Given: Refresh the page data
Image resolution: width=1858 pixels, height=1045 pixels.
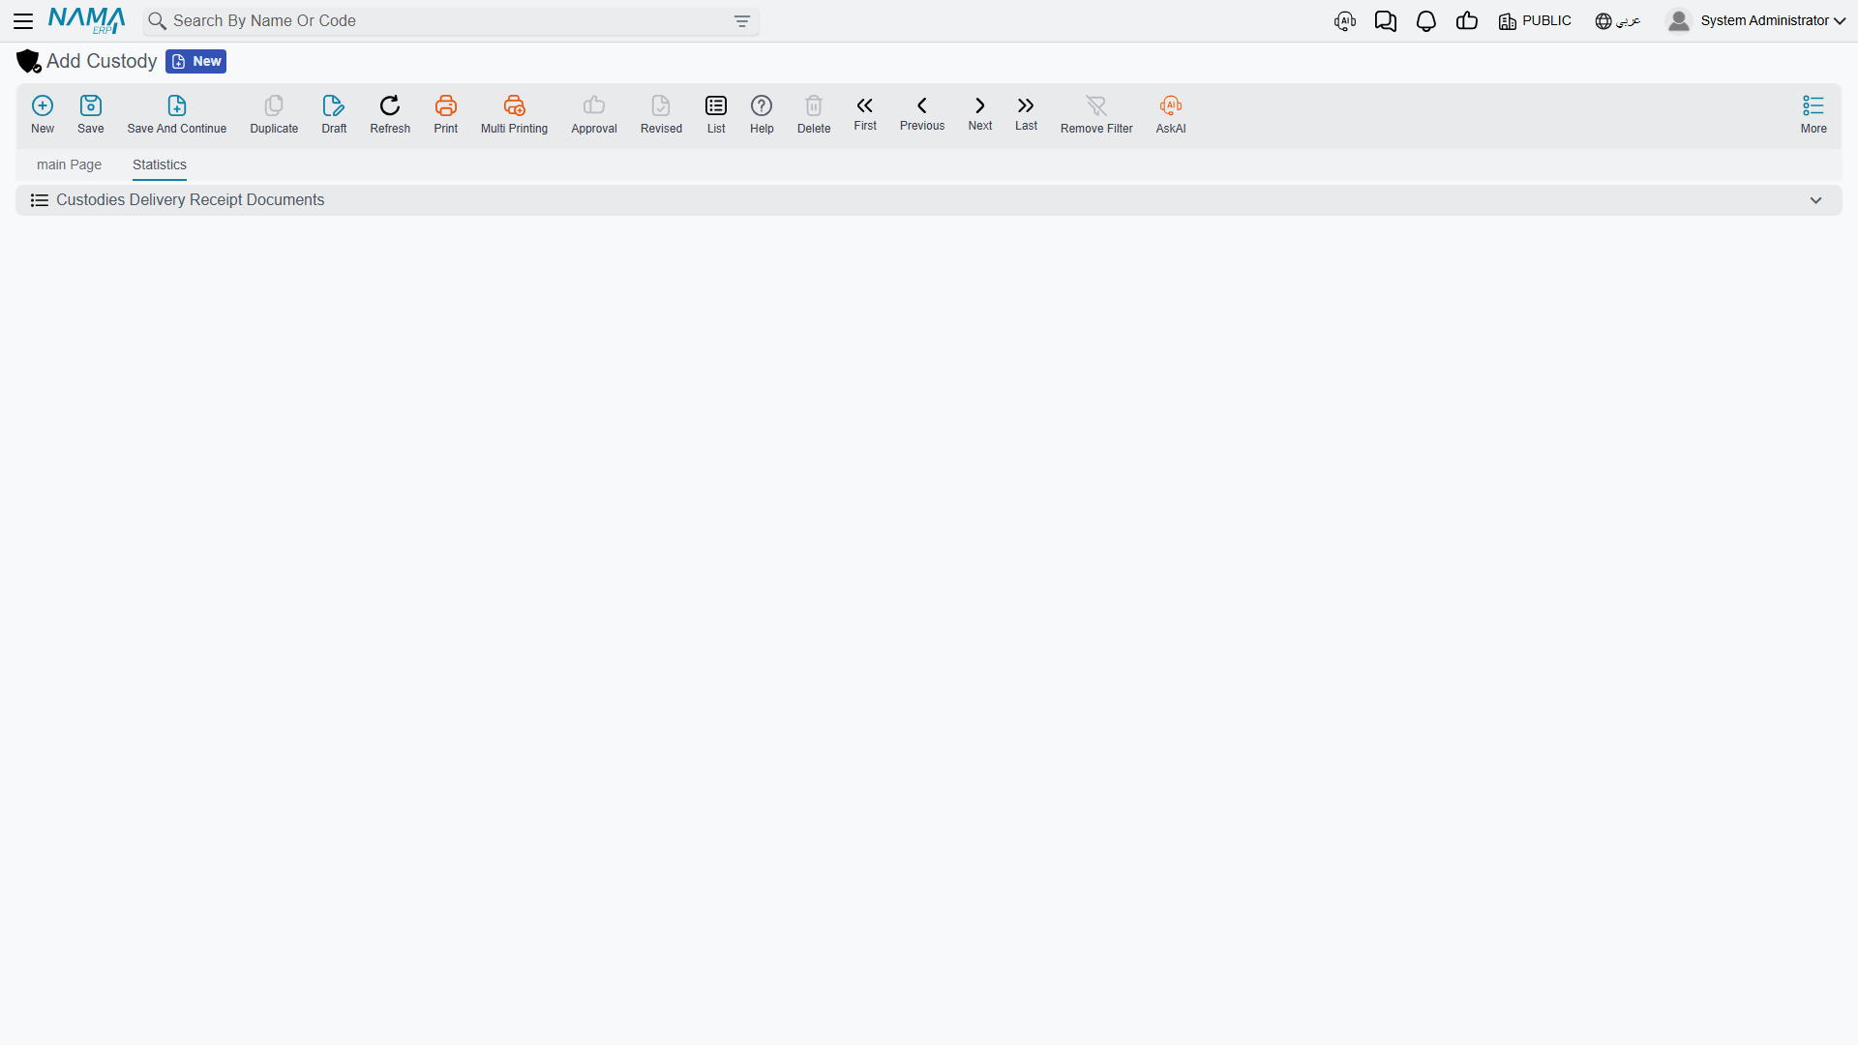Looking at the screenshot, I should tap(390, 114).
